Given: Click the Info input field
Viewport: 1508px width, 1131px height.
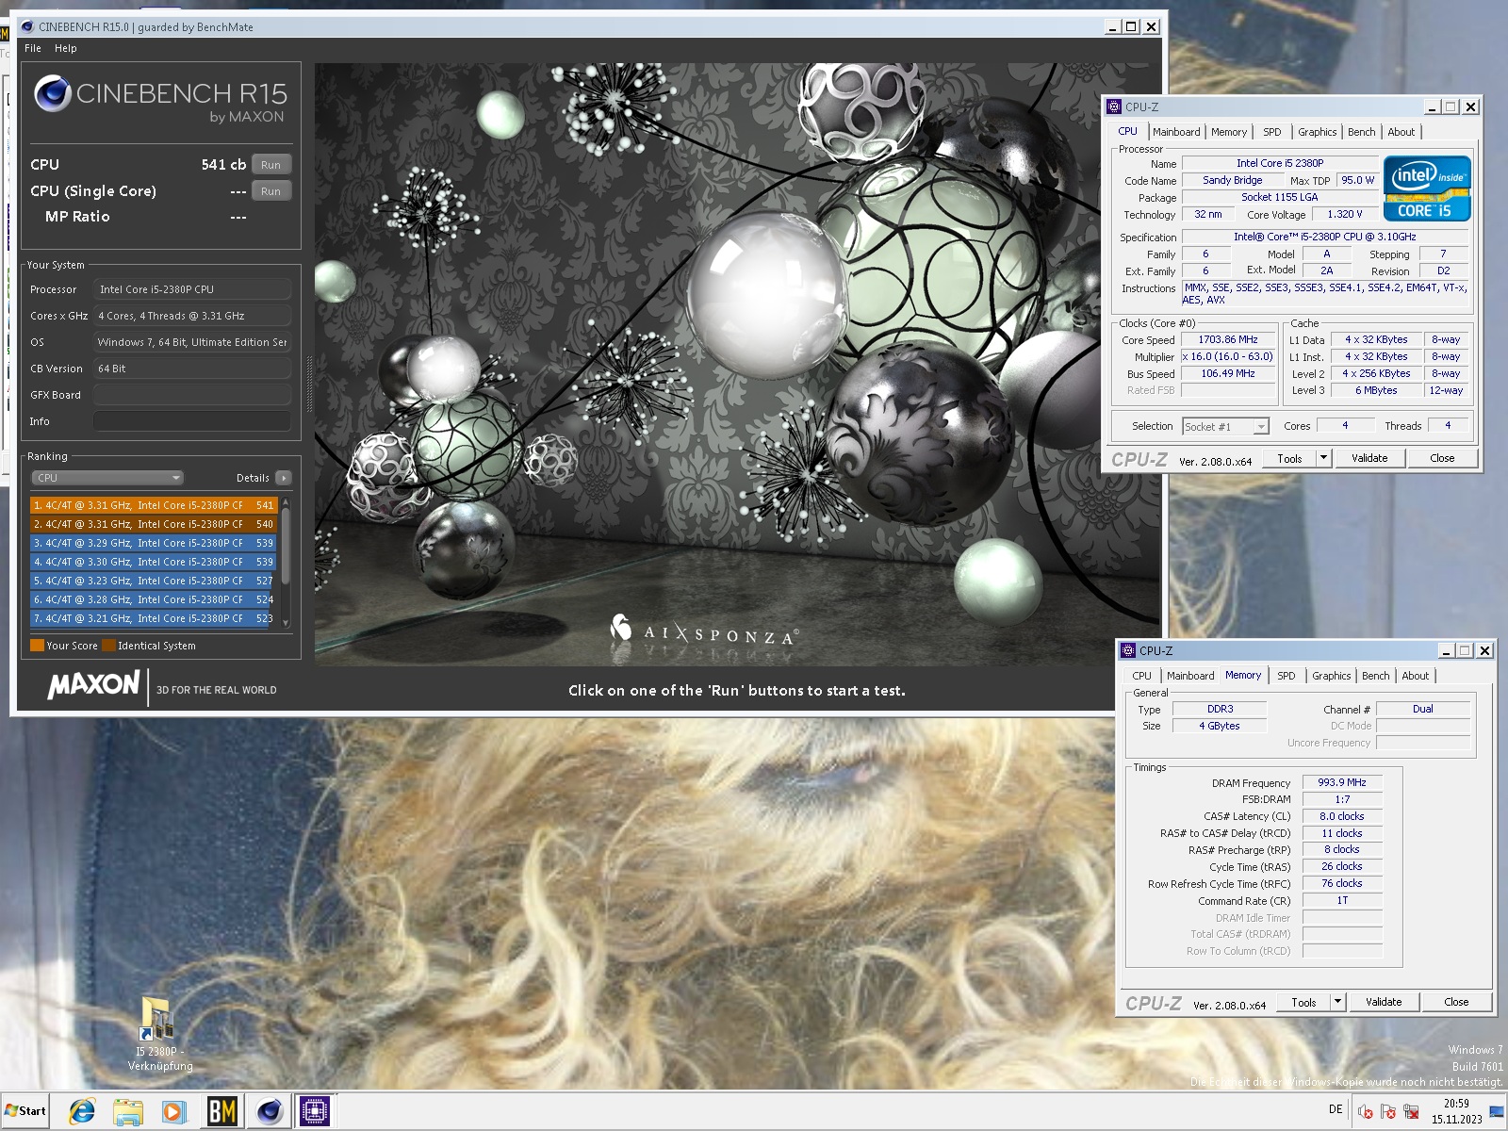Looking at the screenshot, I should pos(192,421).
